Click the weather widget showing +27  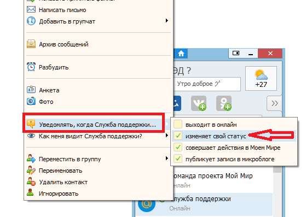click(x=261, y=79)
